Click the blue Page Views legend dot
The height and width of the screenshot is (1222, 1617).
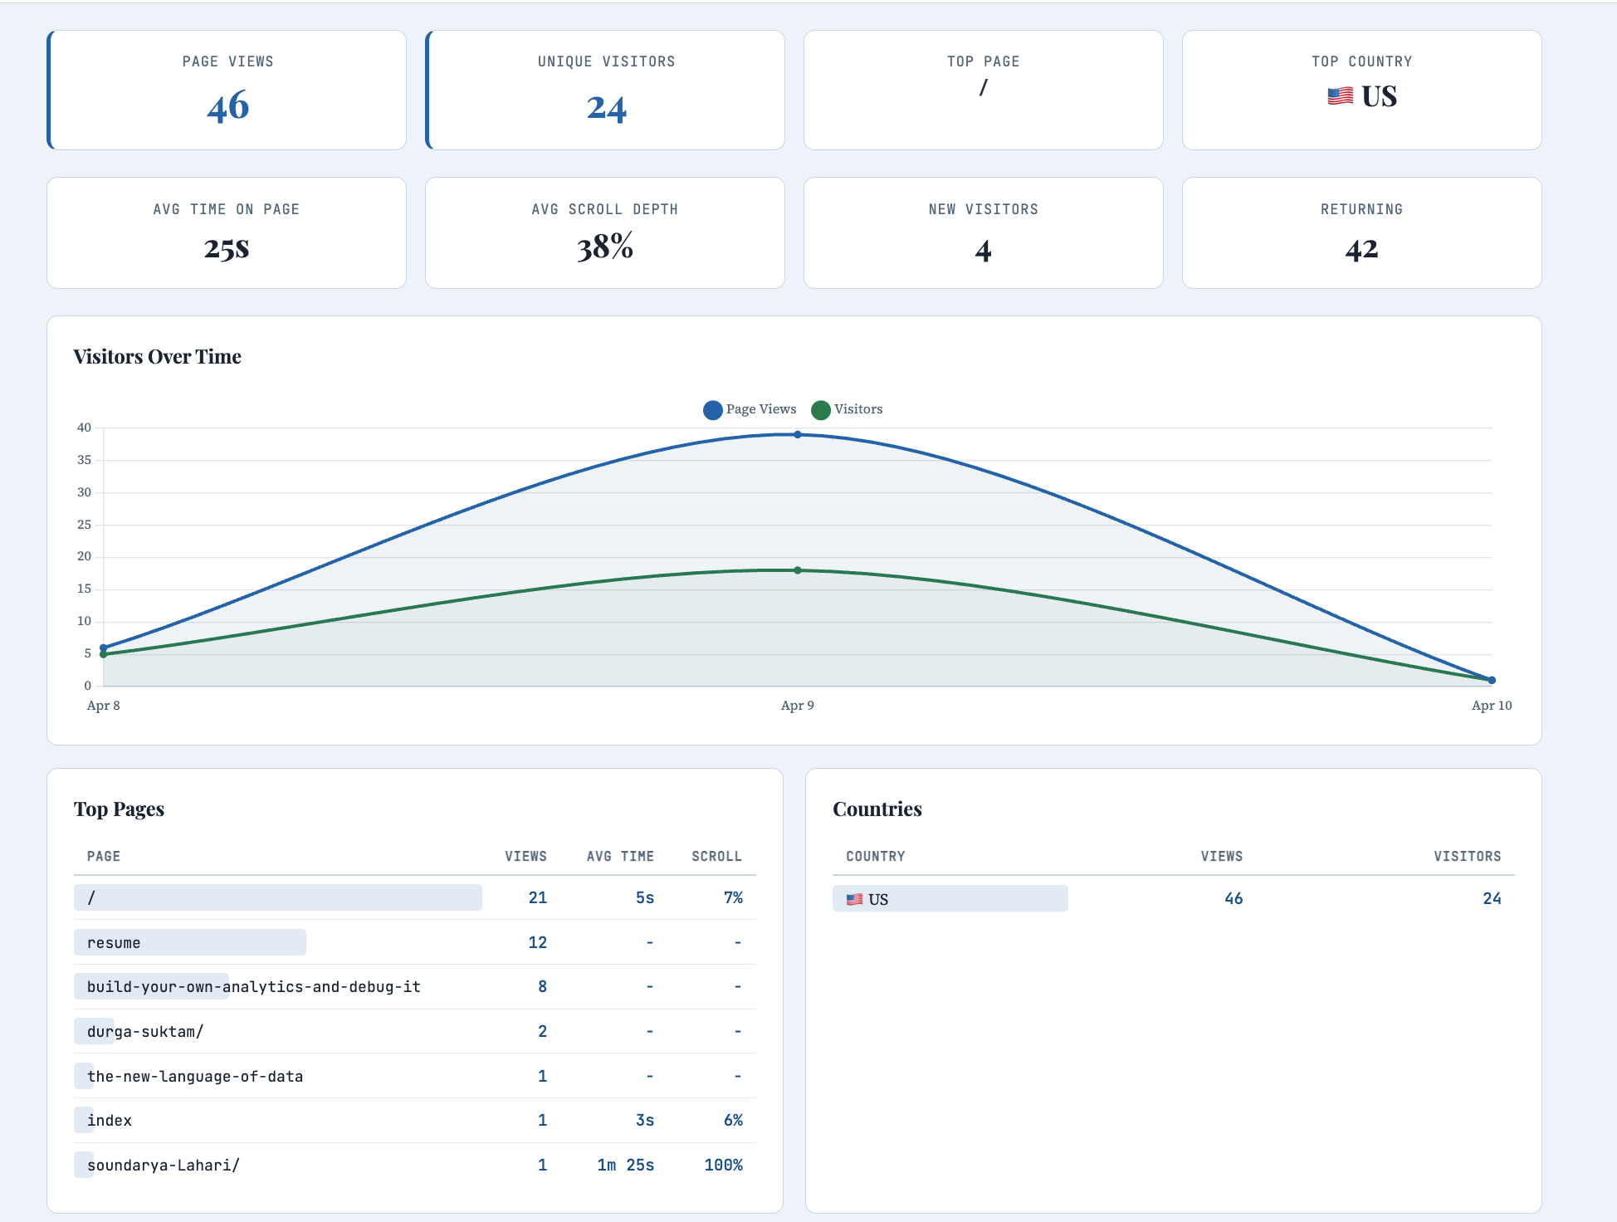tap(711, 409)
